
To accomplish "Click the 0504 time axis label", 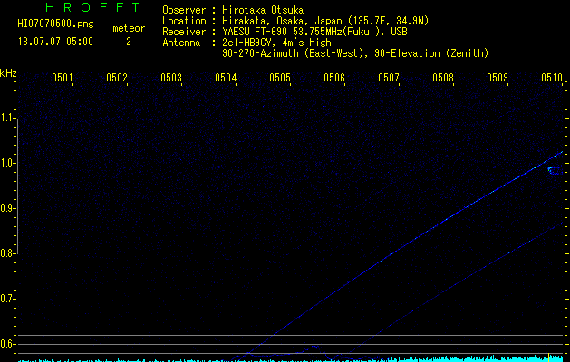I will pos(226,78).
